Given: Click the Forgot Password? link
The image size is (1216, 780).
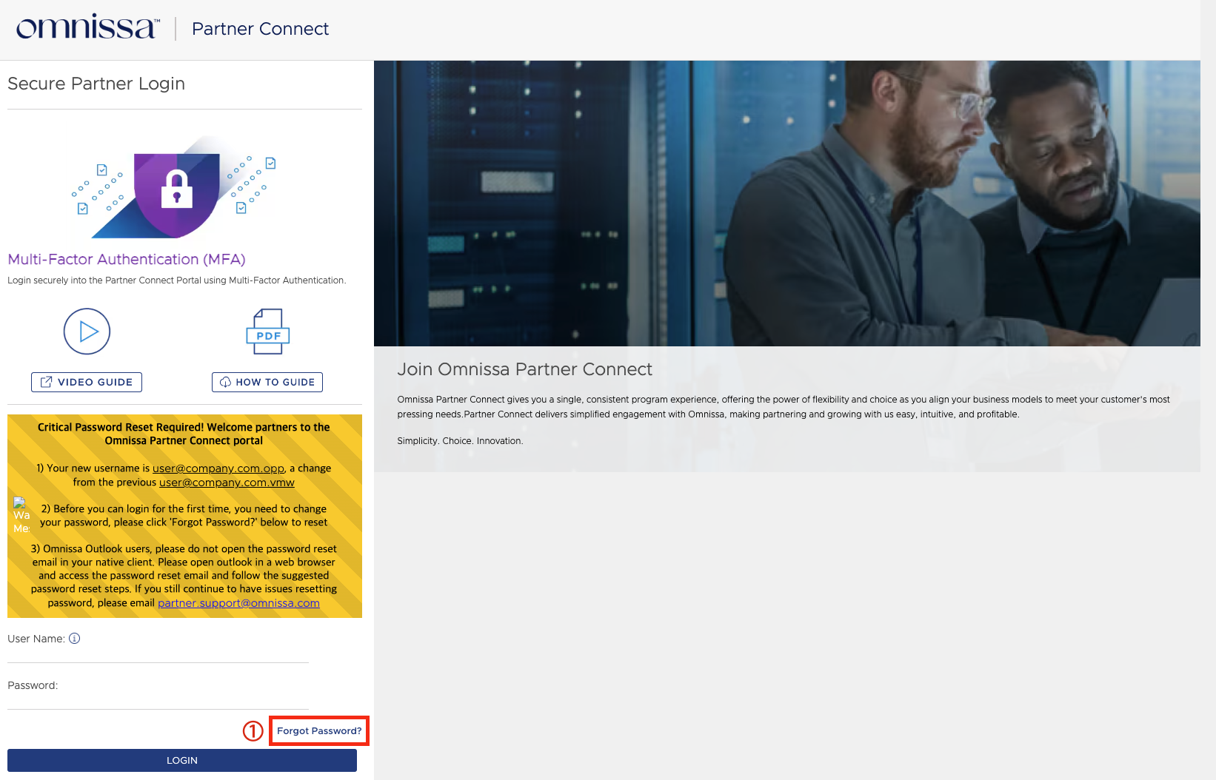Looking at the screenshot, I should pyautogui.click(x=319, y=731).
